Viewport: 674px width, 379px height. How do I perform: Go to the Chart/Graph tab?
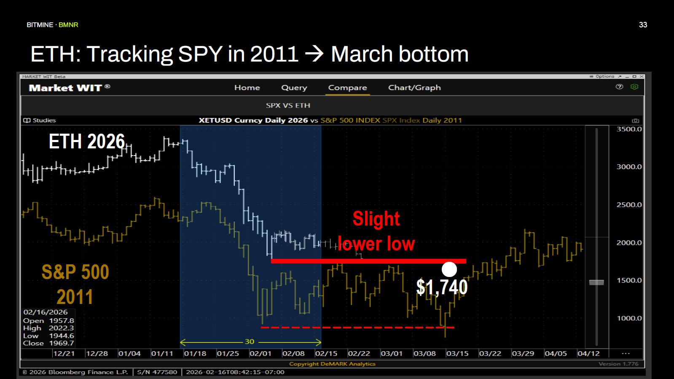[x=414, y=88]
